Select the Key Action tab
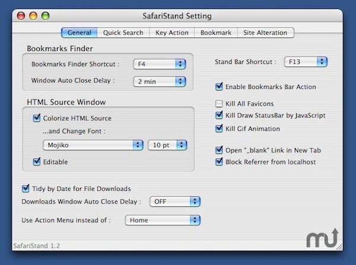The height and width of the screenshot is (265, 356). [172, 33]
